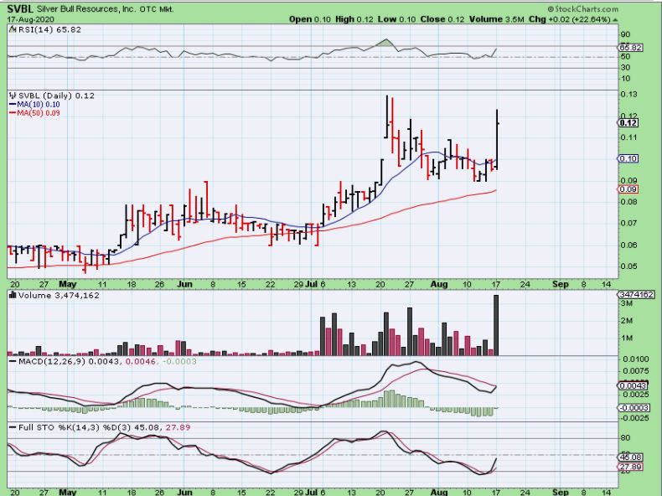The width and height of the screenshot is (662, 496).
Task: Click the Open 0.10 value
Action: (x=310, y=19)
